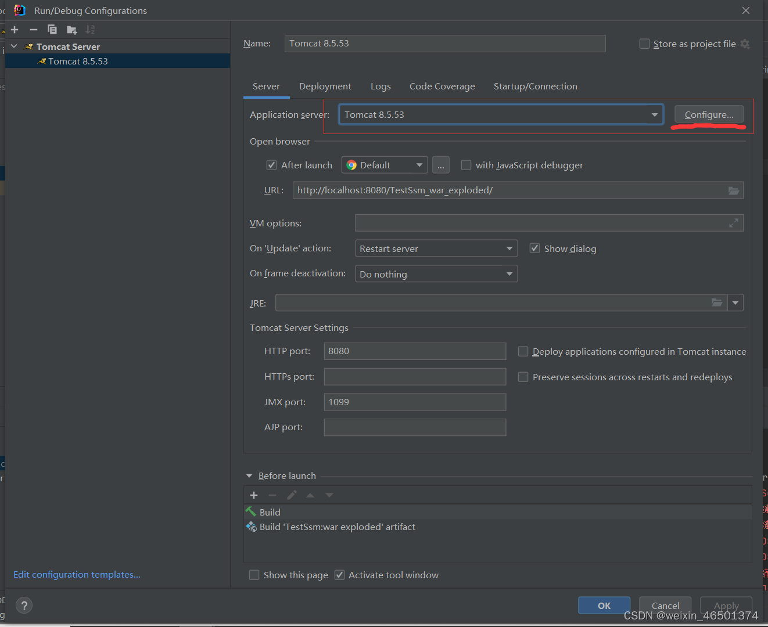768x627 pixels.
Task: Remove the selected configuration with minus icon
Action: click(x=34, y=30)
